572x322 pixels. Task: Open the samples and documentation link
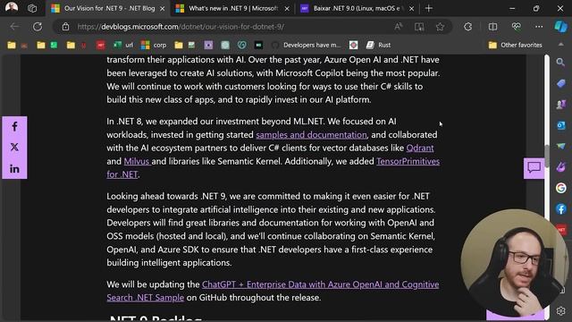coord(311,135)
